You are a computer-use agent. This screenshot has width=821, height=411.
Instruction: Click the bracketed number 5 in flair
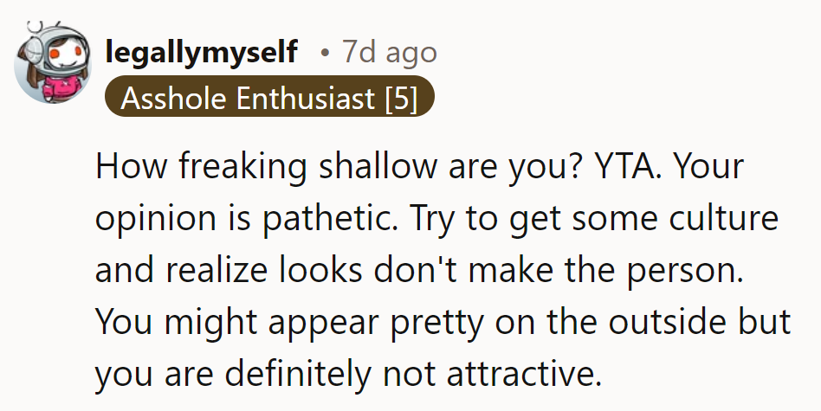pos(401,99)
